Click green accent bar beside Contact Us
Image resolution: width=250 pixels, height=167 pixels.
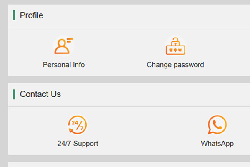tap(14, 94)
